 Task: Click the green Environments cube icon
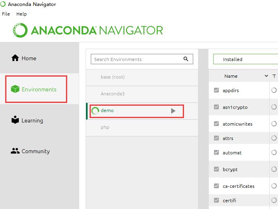15,89
